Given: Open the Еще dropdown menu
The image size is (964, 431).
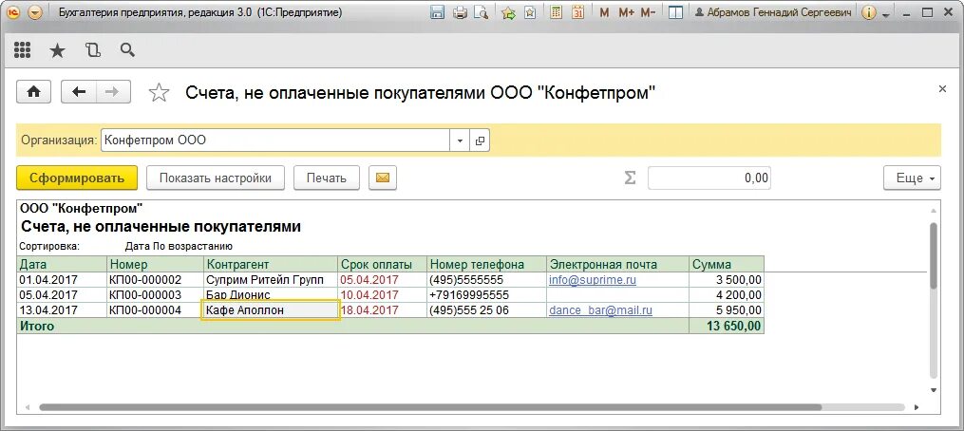Looking at the screenshot, I should click(912, 178).
